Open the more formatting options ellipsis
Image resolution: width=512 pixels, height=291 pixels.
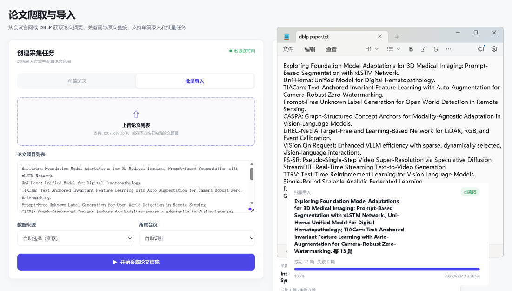point(448,49)
